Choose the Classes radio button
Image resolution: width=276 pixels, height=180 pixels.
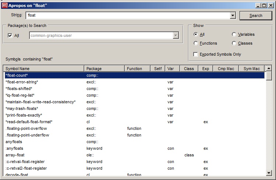(x=234, y=43)
